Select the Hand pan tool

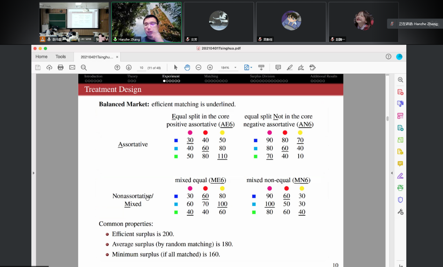click(187, 67)
